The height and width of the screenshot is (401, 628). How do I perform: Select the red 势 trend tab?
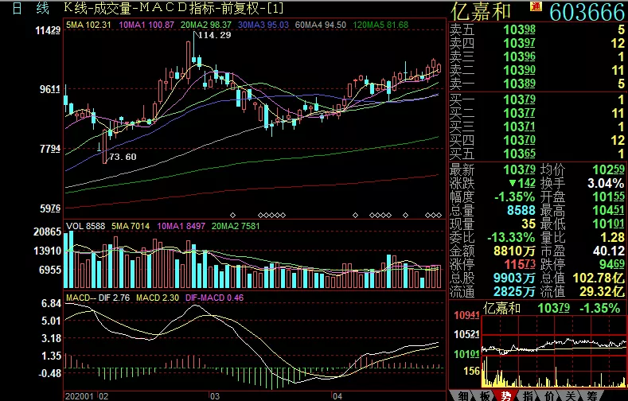pyautogui.click(x=506, y=395)
